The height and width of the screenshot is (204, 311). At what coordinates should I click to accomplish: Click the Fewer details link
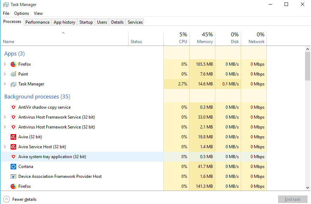pyautogui.click(x=24, y=199)
